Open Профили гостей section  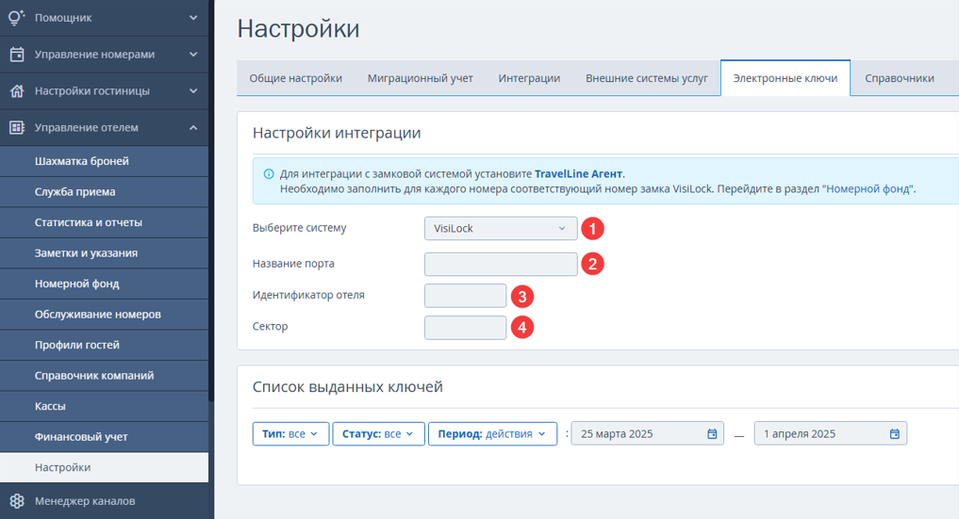pos(104,345)
